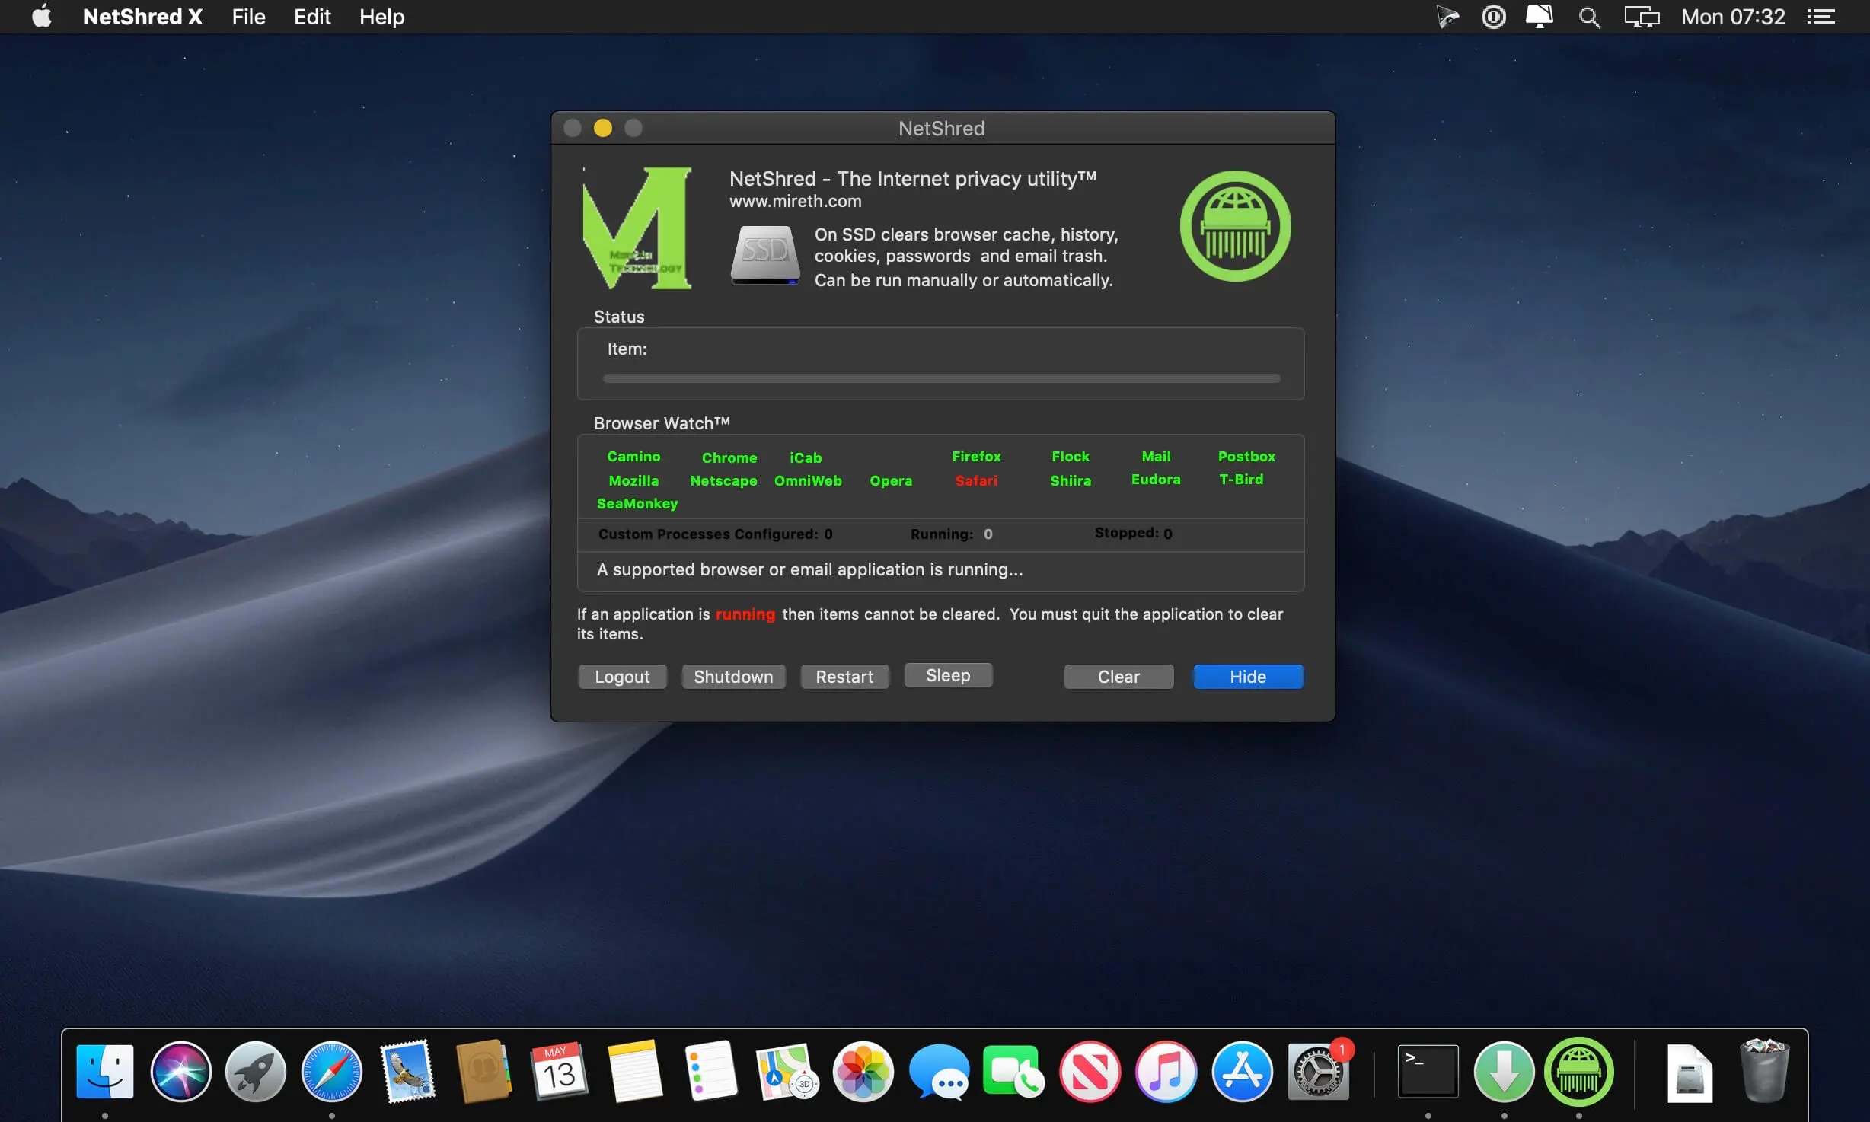Open System Preferences showing the update badge
1870x1122 pixels.
(1319, 1071)
